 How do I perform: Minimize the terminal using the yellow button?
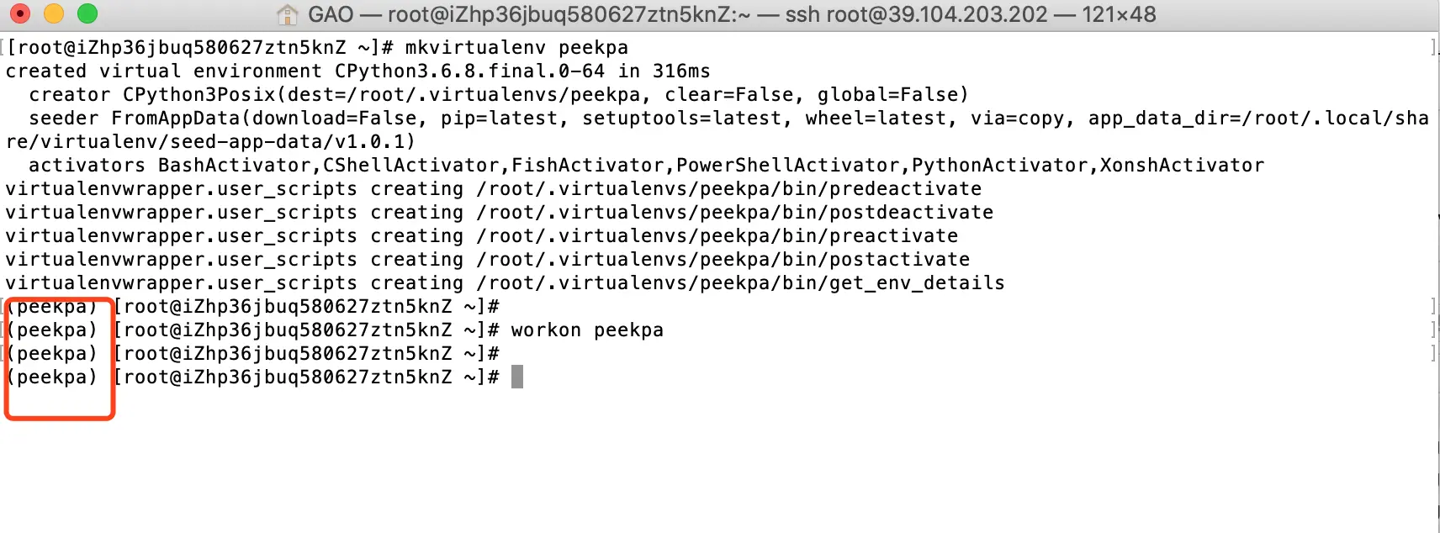54,13
